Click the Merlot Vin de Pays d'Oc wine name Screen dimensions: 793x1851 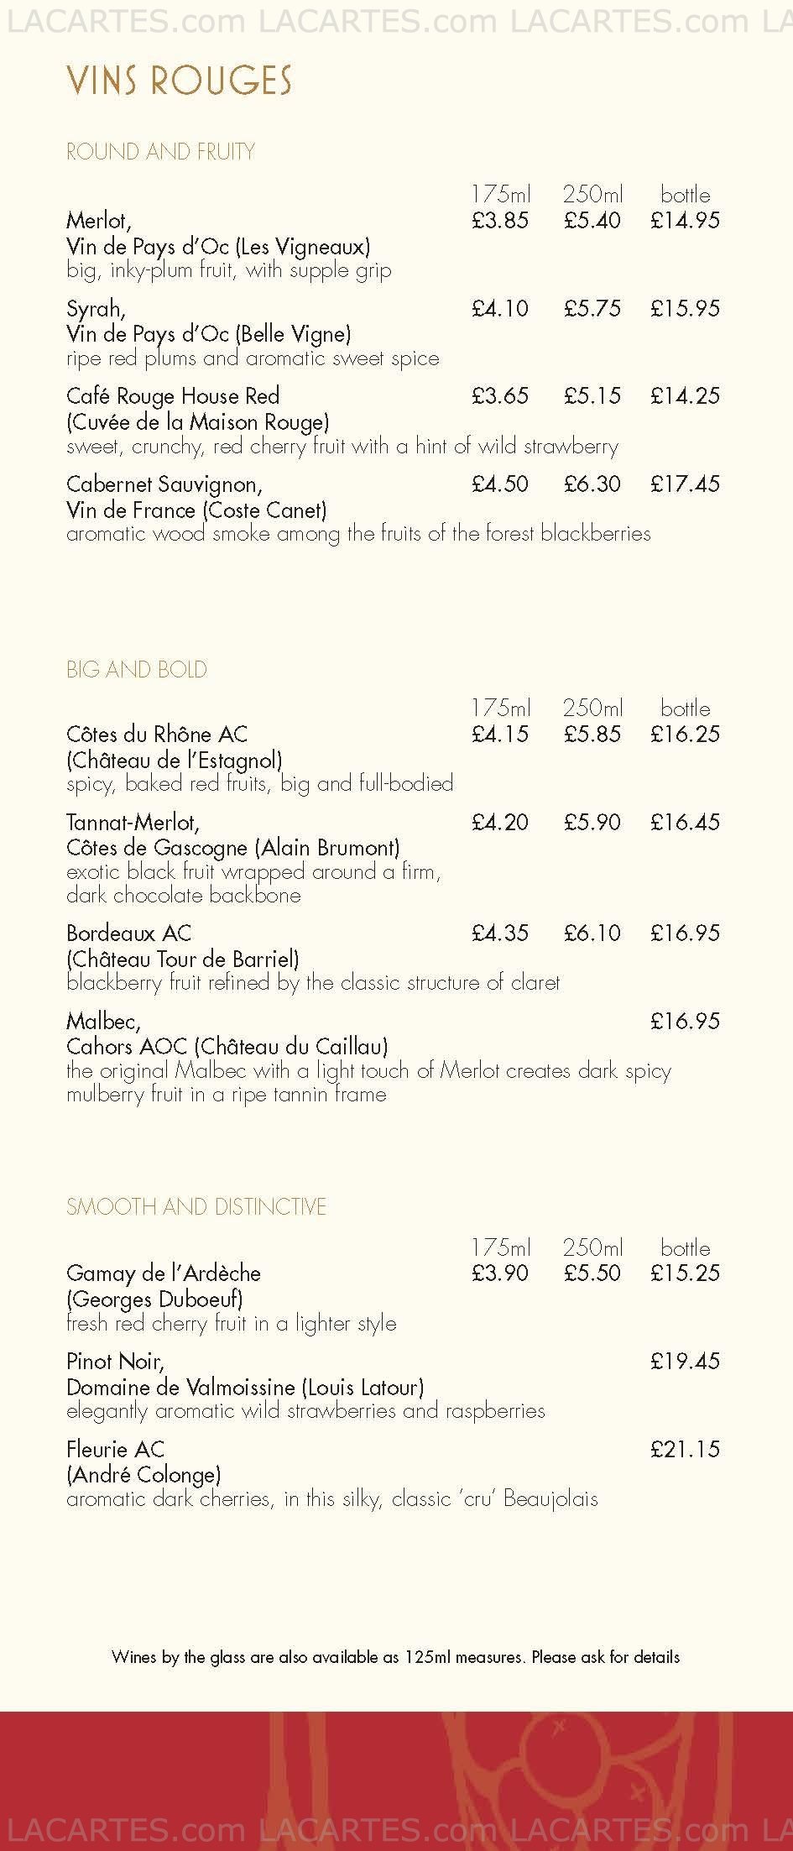coord(218,233)
